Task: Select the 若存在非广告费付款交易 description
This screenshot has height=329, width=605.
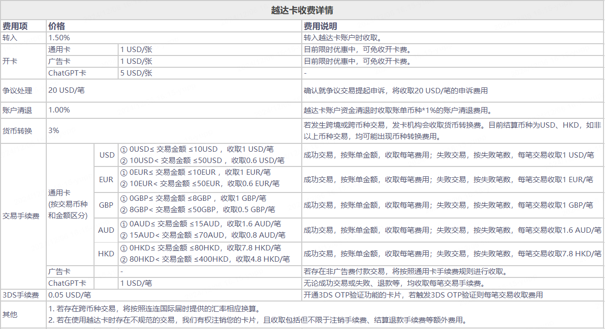Action: coord(406,272)
